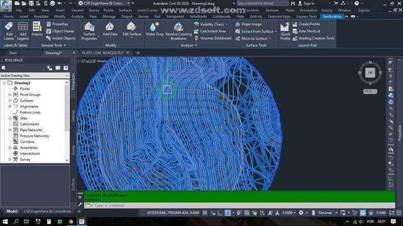The image size is (403, 226).
Task: Click the TOP face of the ViewCube
Action: click(370, 73)
